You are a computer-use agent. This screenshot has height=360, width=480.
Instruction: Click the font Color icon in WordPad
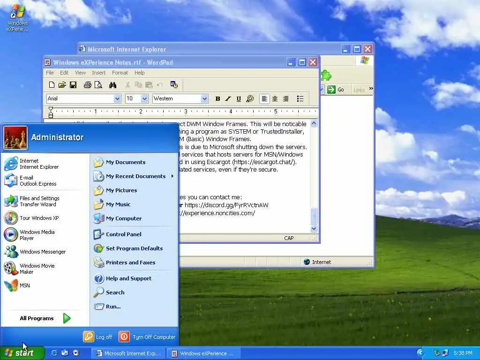(x=250, y=98)
